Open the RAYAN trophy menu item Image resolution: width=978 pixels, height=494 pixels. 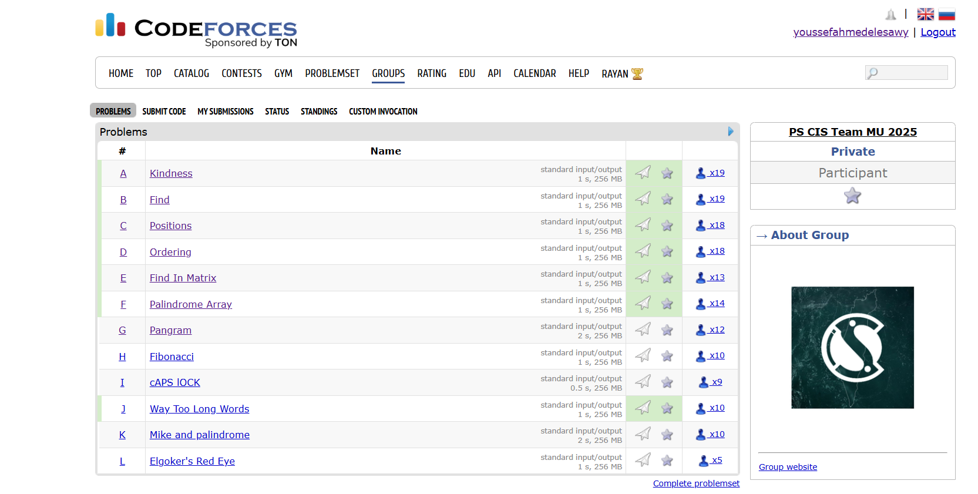tap(623, 73)
